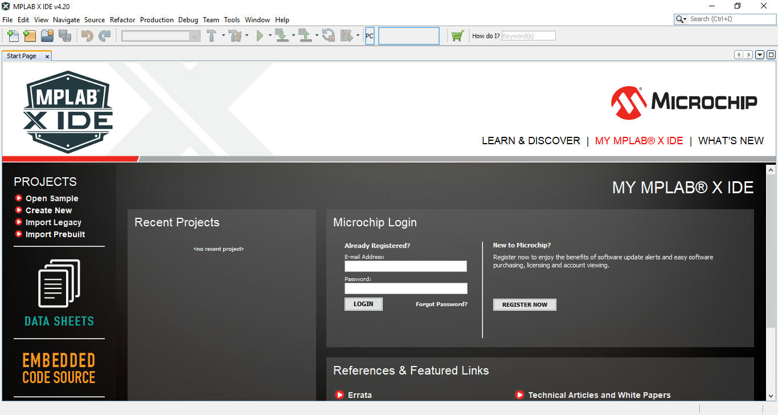Click the Save All toolbar icon
The image size is (778, 415).
64,36
